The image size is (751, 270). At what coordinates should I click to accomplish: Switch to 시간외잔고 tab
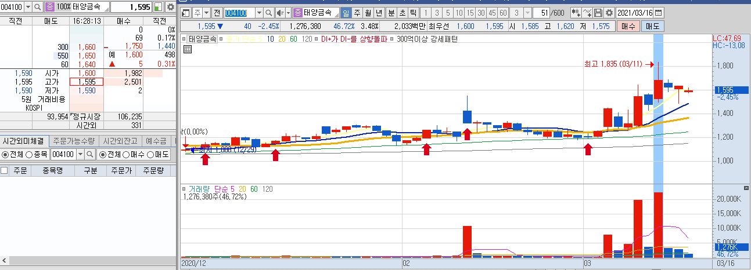pos(120,141)
